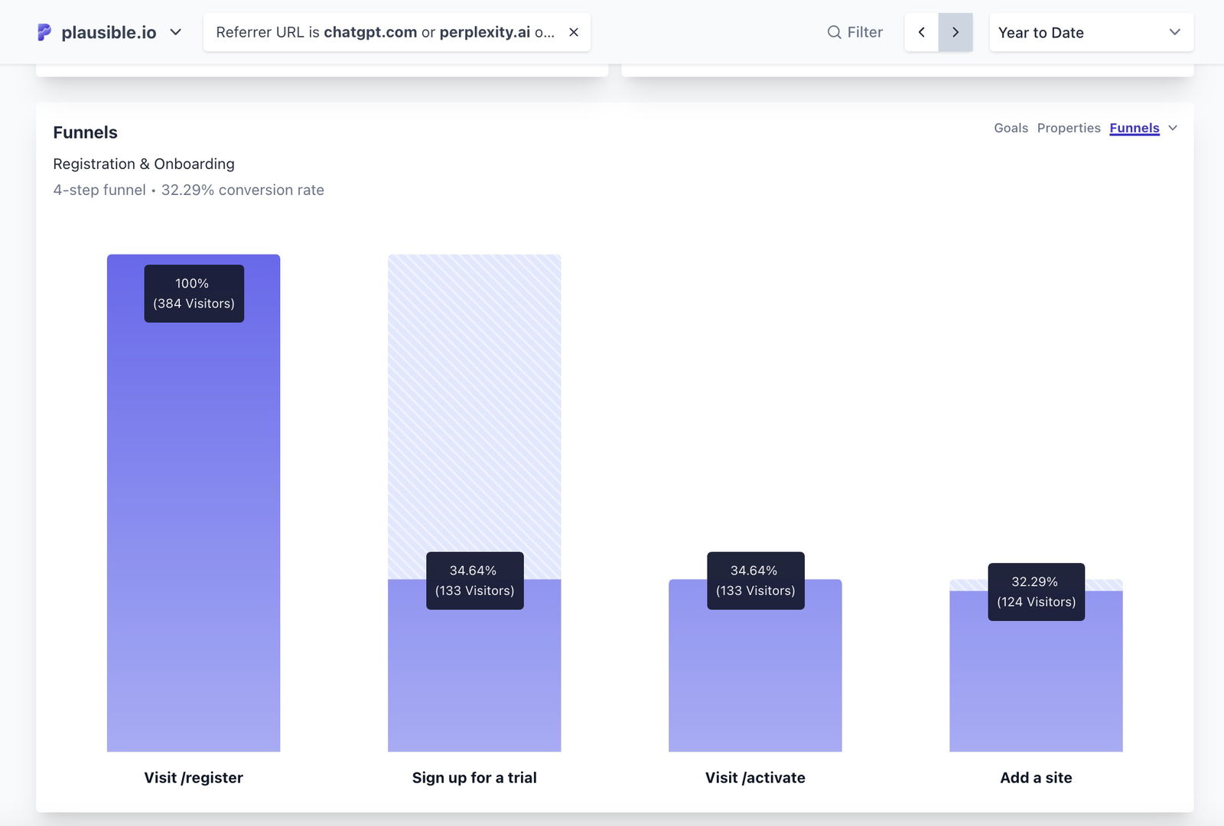Select the Funnels tab

[x=1134, y=128]
